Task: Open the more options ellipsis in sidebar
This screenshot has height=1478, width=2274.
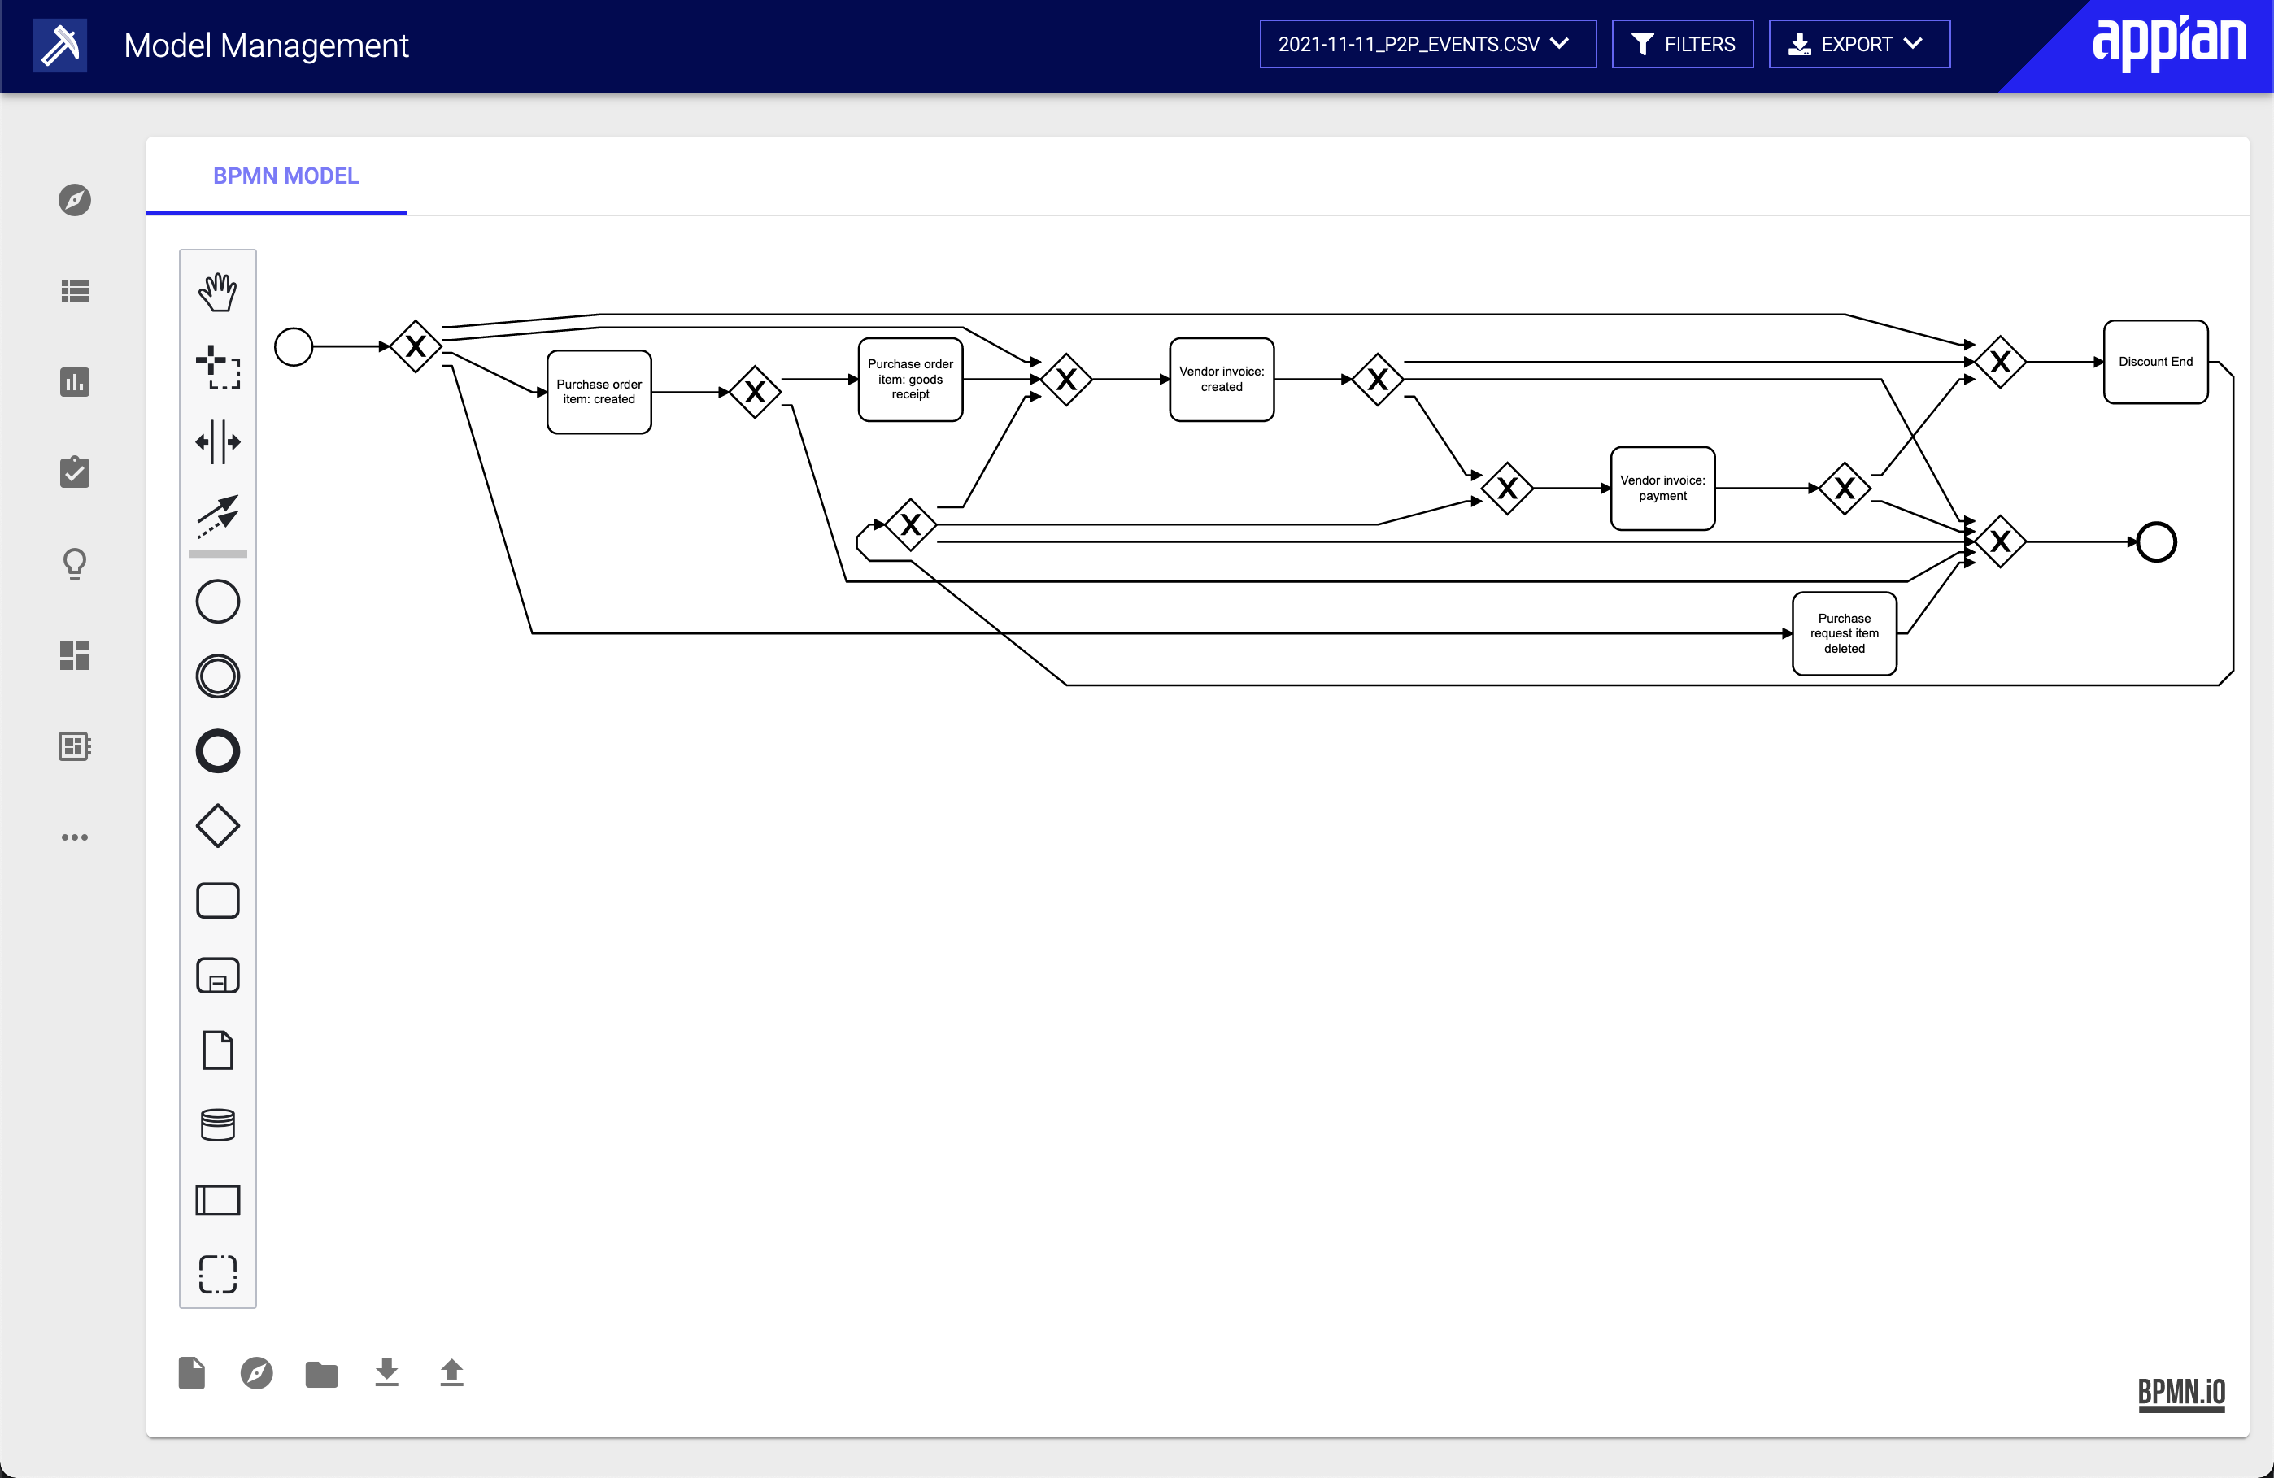Action: (75, 837)
